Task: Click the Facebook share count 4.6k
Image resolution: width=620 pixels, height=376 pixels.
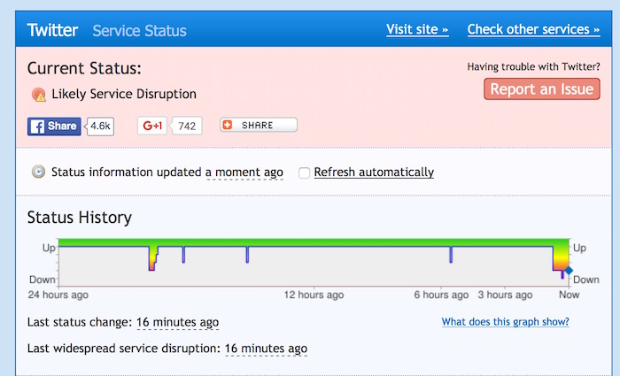Action: (100, 126)
